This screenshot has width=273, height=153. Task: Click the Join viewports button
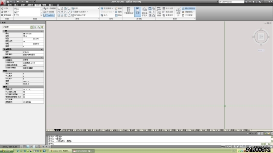click(119, 15)
